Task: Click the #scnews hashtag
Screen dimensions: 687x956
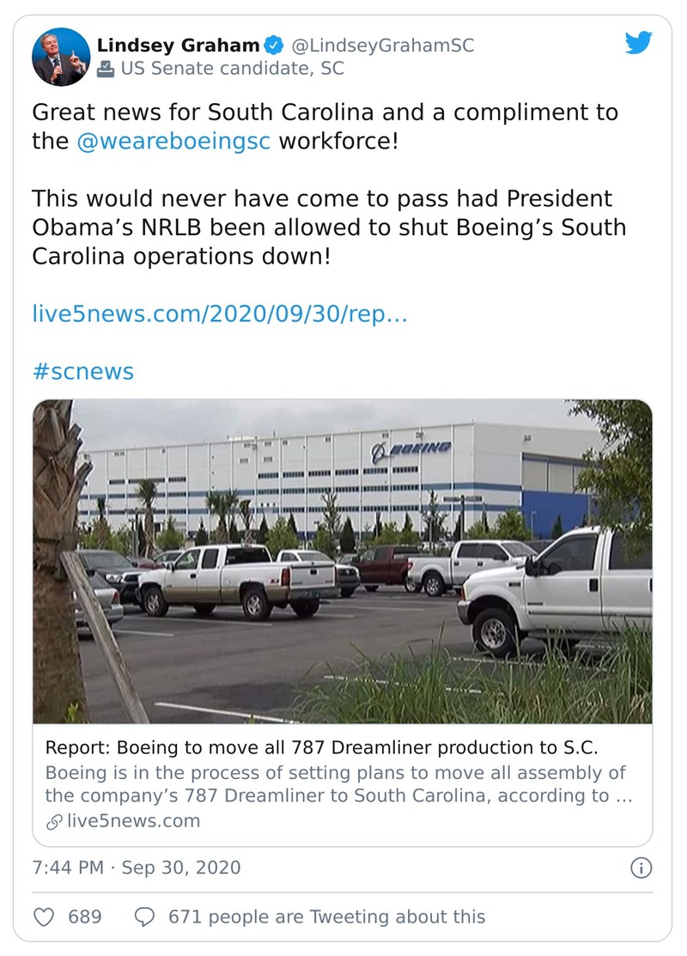Action: pyautogui.click(x=82, y=371)
